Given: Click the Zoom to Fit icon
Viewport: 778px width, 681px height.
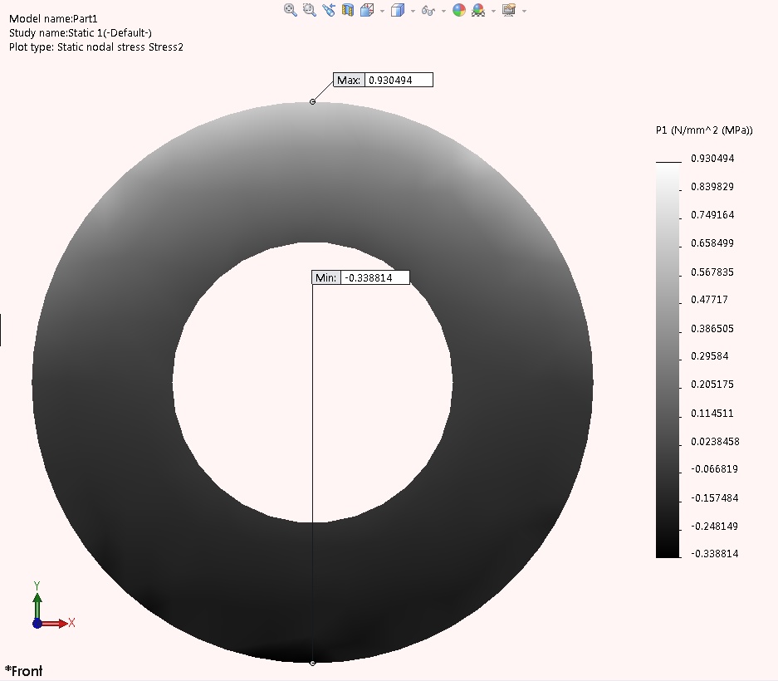Looking at the screenshot, I should click(291, 10).
